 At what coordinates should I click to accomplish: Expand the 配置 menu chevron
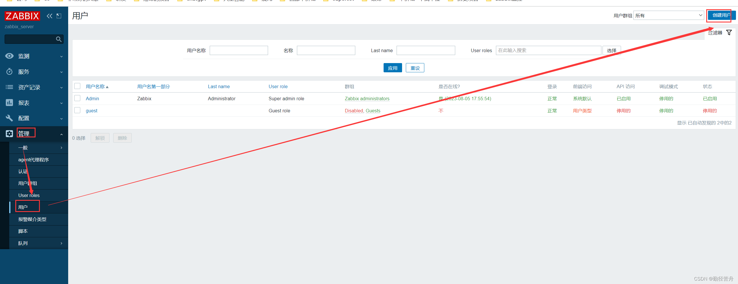click(62, 119)
